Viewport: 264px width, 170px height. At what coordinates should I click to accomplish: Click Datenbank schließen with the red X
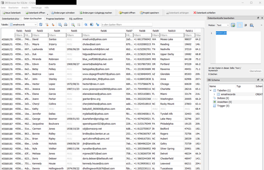[205, 13]
